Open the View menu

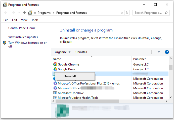pos(24,20)
